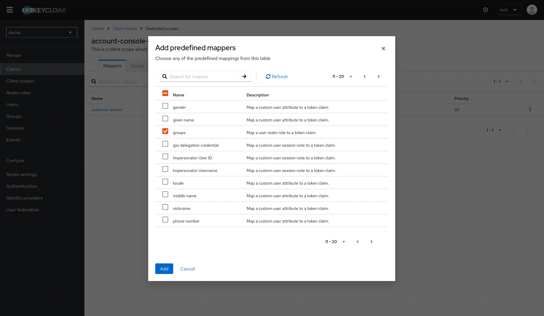Click the Keycloak logo
Screen dimensions: 544x316
[44, 10]
